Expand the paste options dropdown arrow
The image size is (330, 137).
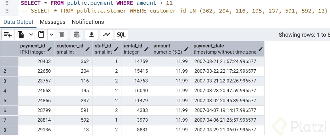click(51, 34)
